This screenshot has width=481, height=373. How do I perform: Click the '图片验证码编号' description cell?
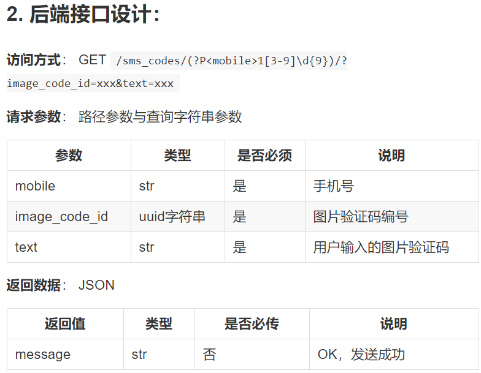pos(391,217)
